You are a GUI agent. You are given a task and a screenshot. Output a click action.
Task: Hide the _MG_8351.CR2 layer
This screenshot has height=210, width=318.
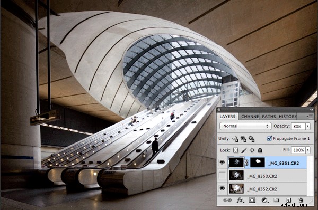tap(222, 163)
